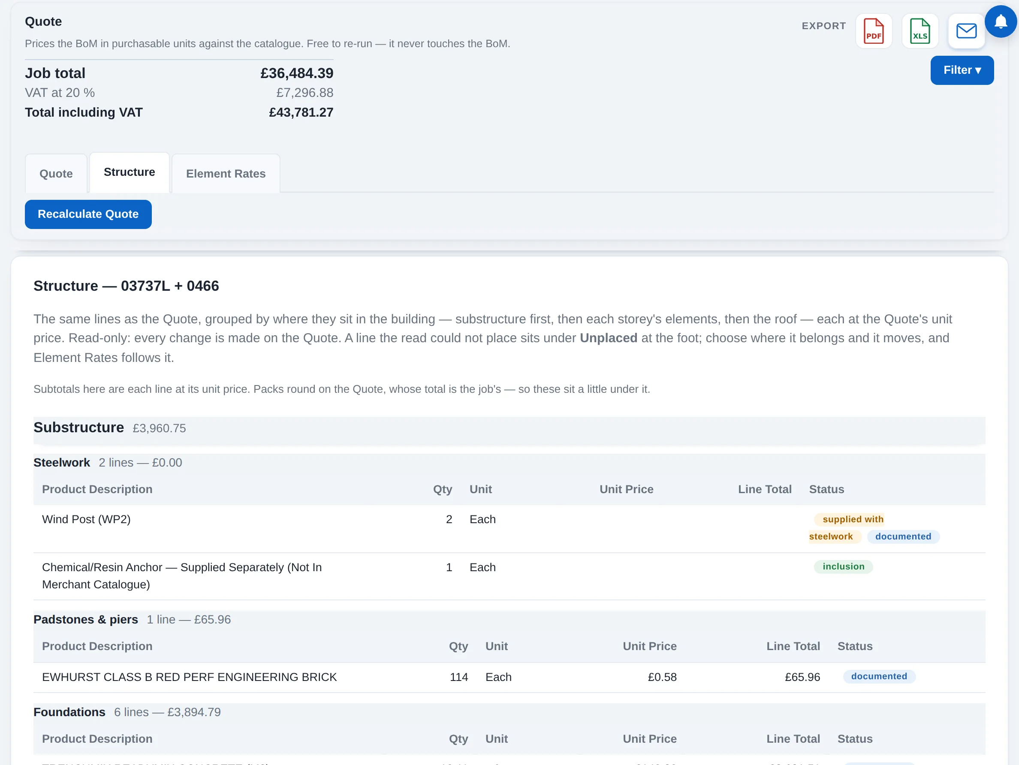Export the quote as XLS spreadsheet
1019x765 pixels.
point(920,31)
